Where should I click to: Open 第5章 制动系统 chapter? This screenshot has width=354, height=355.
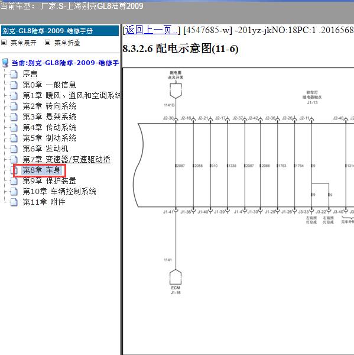click(49, 138)
